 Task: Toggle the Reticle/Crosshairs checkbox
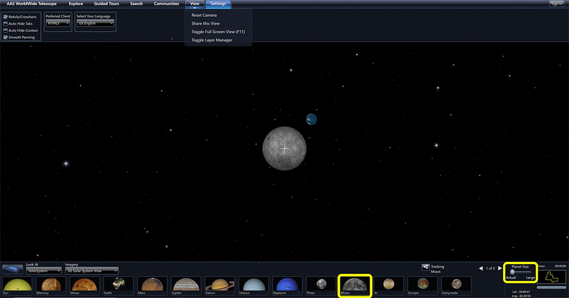[x=6, y=17]
